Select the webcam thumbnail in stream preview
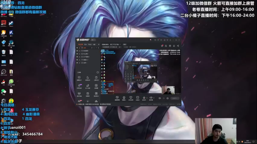 [x=168, y=90]
